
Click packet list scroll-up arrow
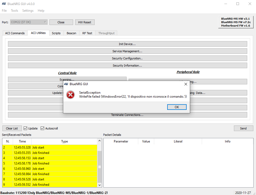[x=100, y=141]
